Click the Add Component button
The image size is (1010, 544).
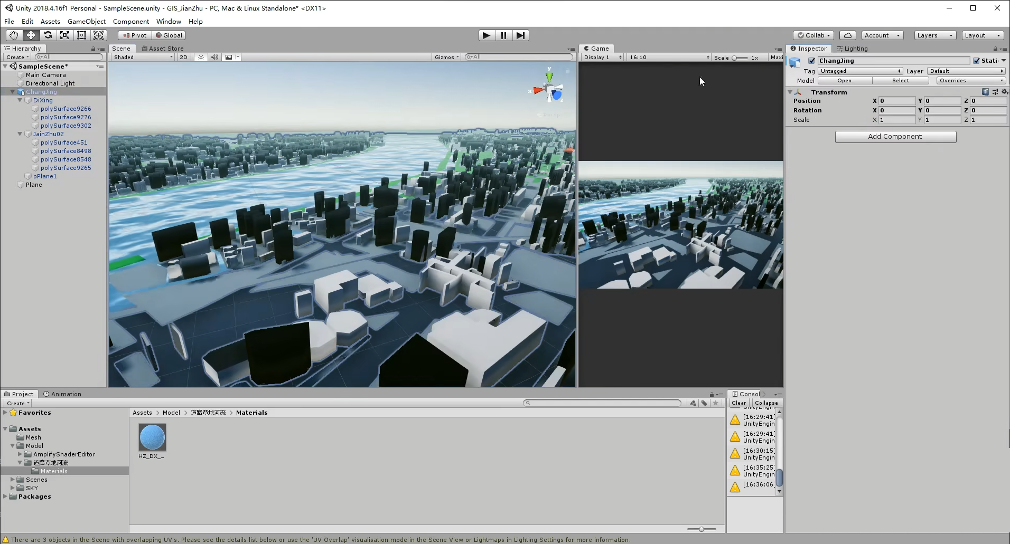895,137
